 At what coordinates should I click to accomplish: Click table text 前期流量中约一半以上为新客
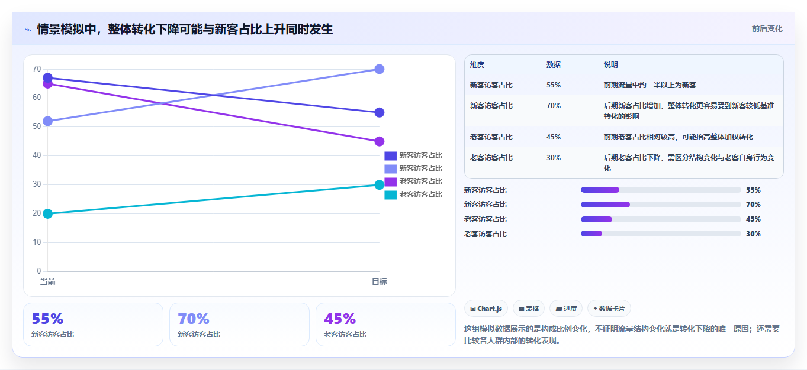tap(650, 85)
